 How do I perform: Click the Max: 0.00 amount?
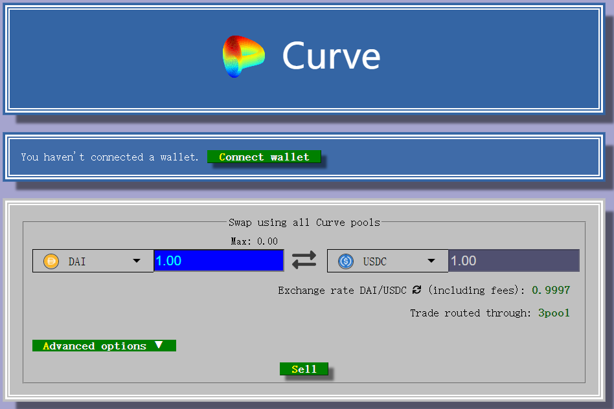[255, 241]
